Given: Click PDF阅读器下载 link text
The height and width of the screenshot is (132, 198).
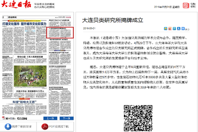Looking at the screenshot, I should tap(59, 127).
